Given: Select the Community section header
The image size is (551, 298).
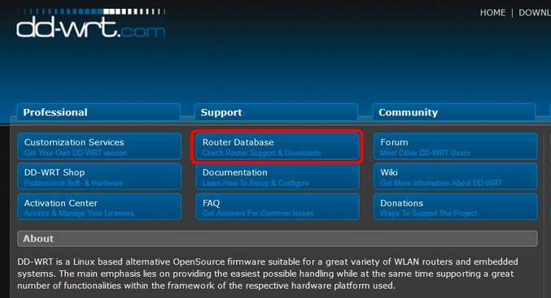Looking at the screenshot, I should point(454,112).
